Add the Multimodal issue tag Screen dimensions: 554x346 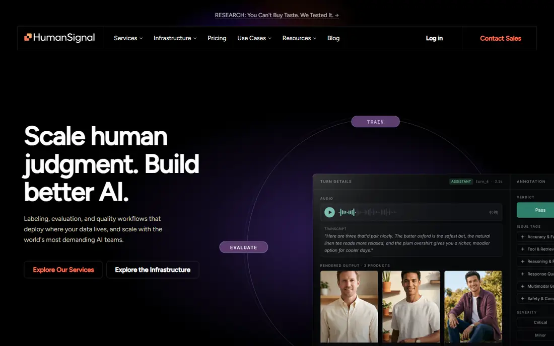[x=535, y=286]
